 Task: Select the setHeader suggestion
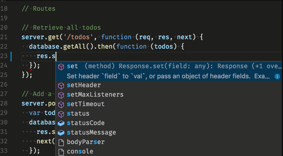pos(169,85)
